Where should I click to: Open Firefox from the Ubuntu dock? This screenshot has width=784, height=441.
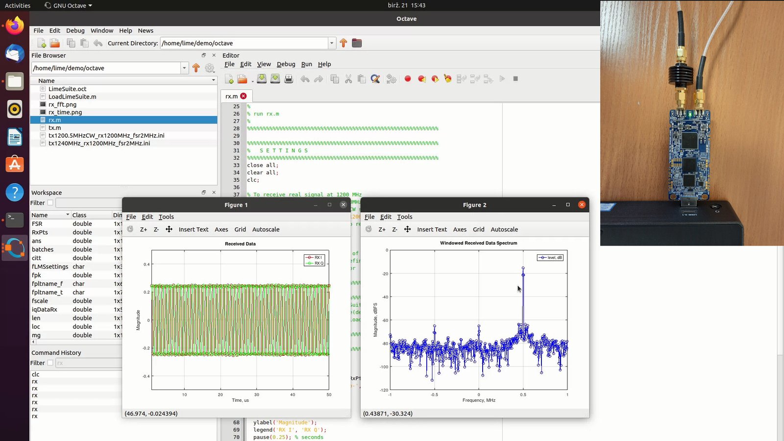pyautogui.click(x=15, y=25)
